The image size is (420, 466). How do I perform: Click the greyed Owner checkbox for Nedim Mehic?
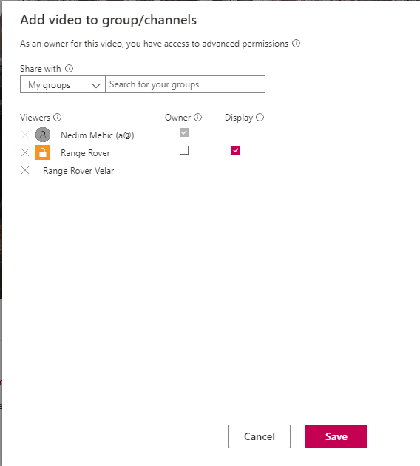184,132
